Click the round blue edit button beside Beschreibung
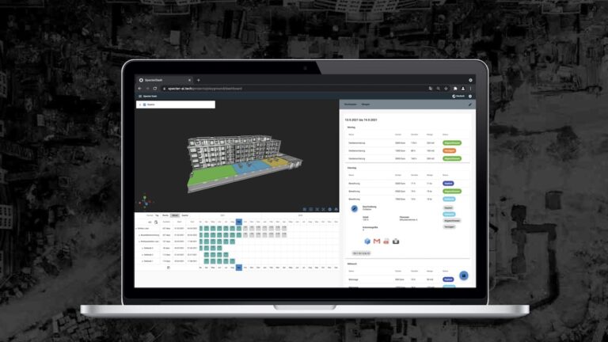608x342 pixels. (354, 208)
